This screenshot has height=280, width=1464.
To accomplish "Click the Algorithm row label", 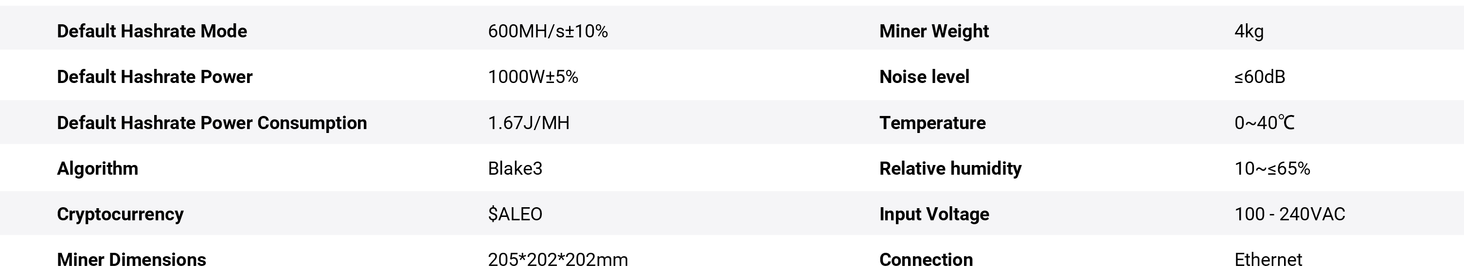I will (x=97, y=168).
